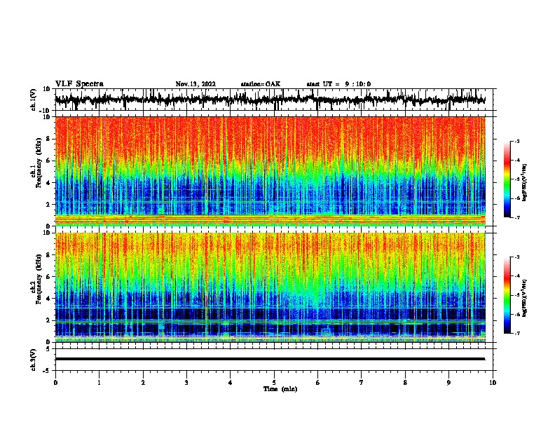Click inside the ch.1 spectrogram panel
Screen dimensions: 555x429
coord(270,171)
